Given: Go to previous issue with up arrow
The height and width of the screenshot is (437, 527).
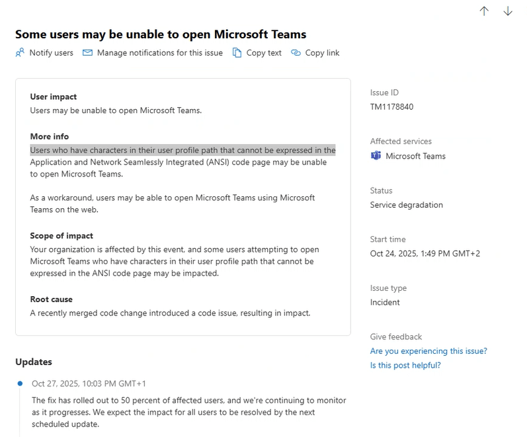Looking at the screenshot, I should click(x=484, y=11).
